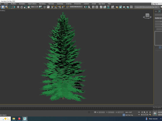Toggle the 3D Snaps button
Viewport: 162px width, 121px height.
pyautogui.click(x=52, y=7)
